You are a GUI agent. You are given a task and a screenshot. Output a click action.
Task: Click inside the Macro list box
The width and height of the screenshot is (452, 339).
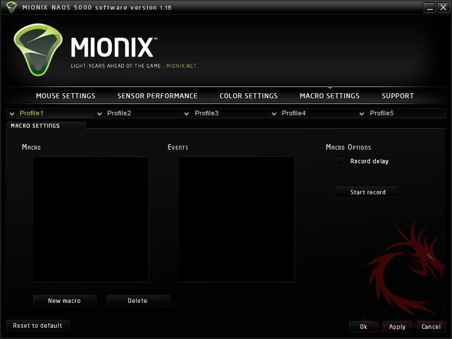click(91, 219)
